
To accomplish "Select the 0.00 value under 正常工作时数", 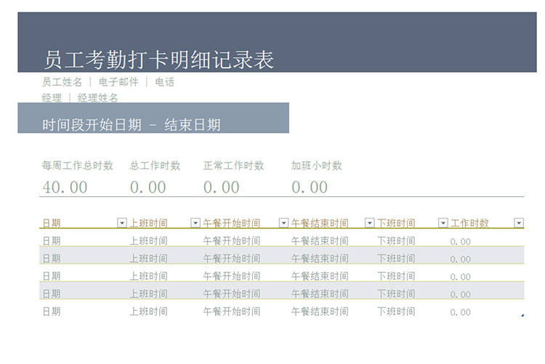I will coord(221,187).
